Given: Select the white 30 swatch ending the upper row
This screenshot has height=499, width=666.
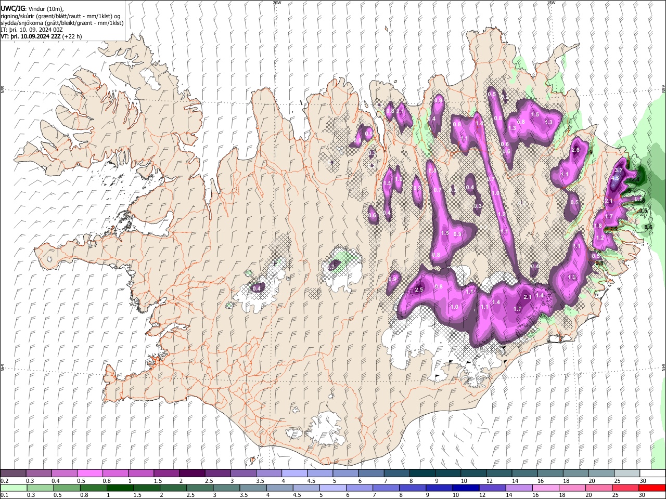Looking at the screenshot, I should tap(652, 474).
